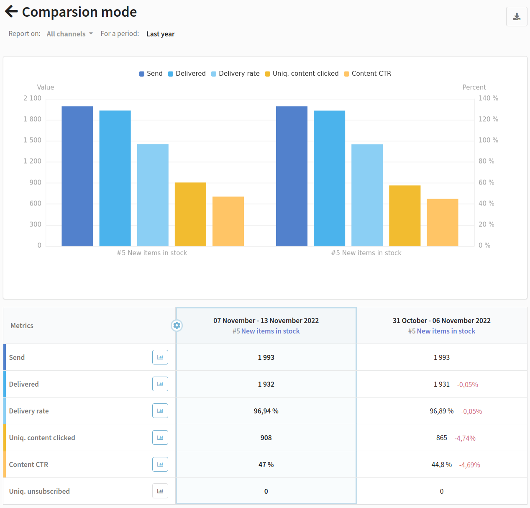Click the Uniq. unsubscribed row label

coord(39,491)
